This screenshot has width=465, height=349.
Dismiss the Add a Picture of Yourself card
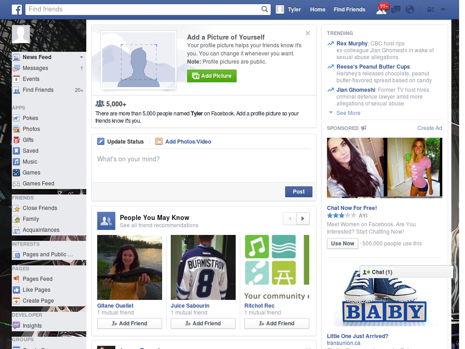[x=308, y=33]
